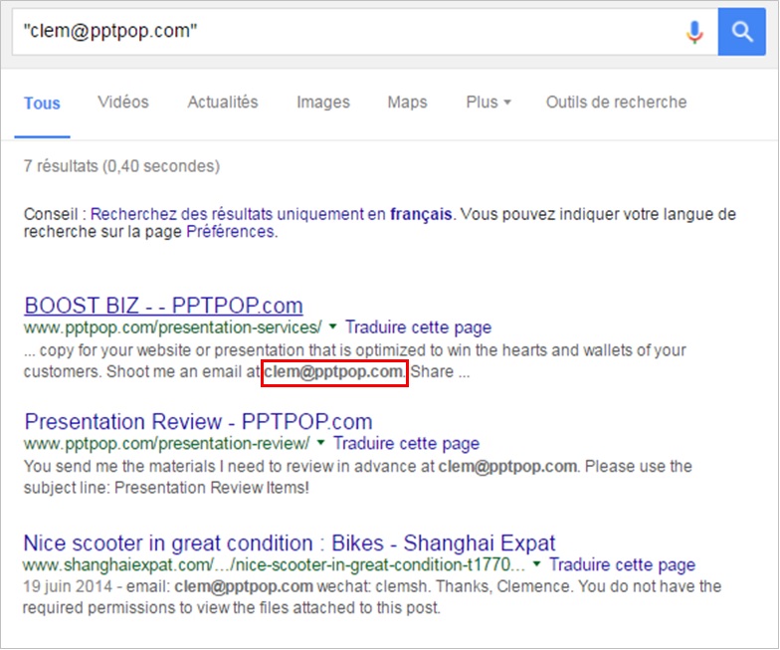Click 'subject line: Presentation Review Items!' text
This screenshot has height=650, width=780.
[166, 488]
